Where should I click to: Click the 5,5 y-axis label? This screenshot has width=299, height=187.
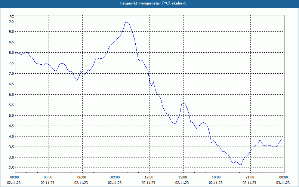click(x=12, y=105)
